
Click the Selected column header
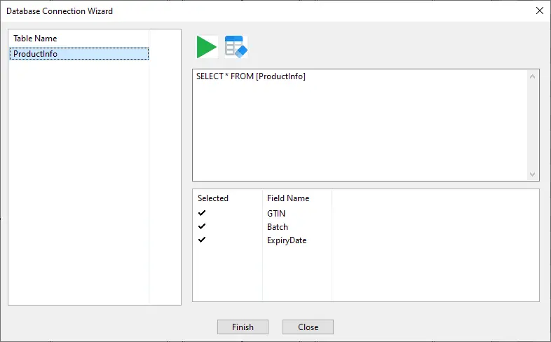coord(228,198)
